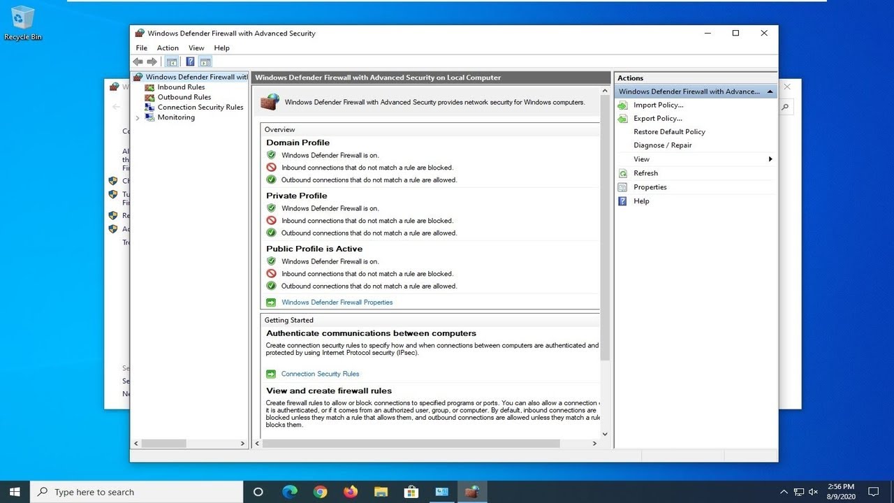Screen dimensions: 894x503
Task: Click the console tree scrollbar right arrow
Action: click(x=242, y=444)
